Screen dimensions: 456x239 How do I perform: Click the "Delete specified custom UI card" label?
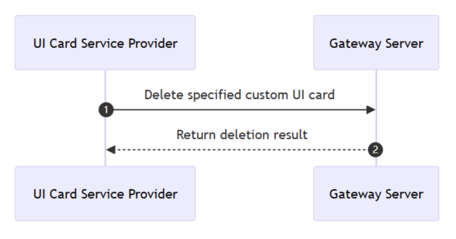(x=239, y=95)
